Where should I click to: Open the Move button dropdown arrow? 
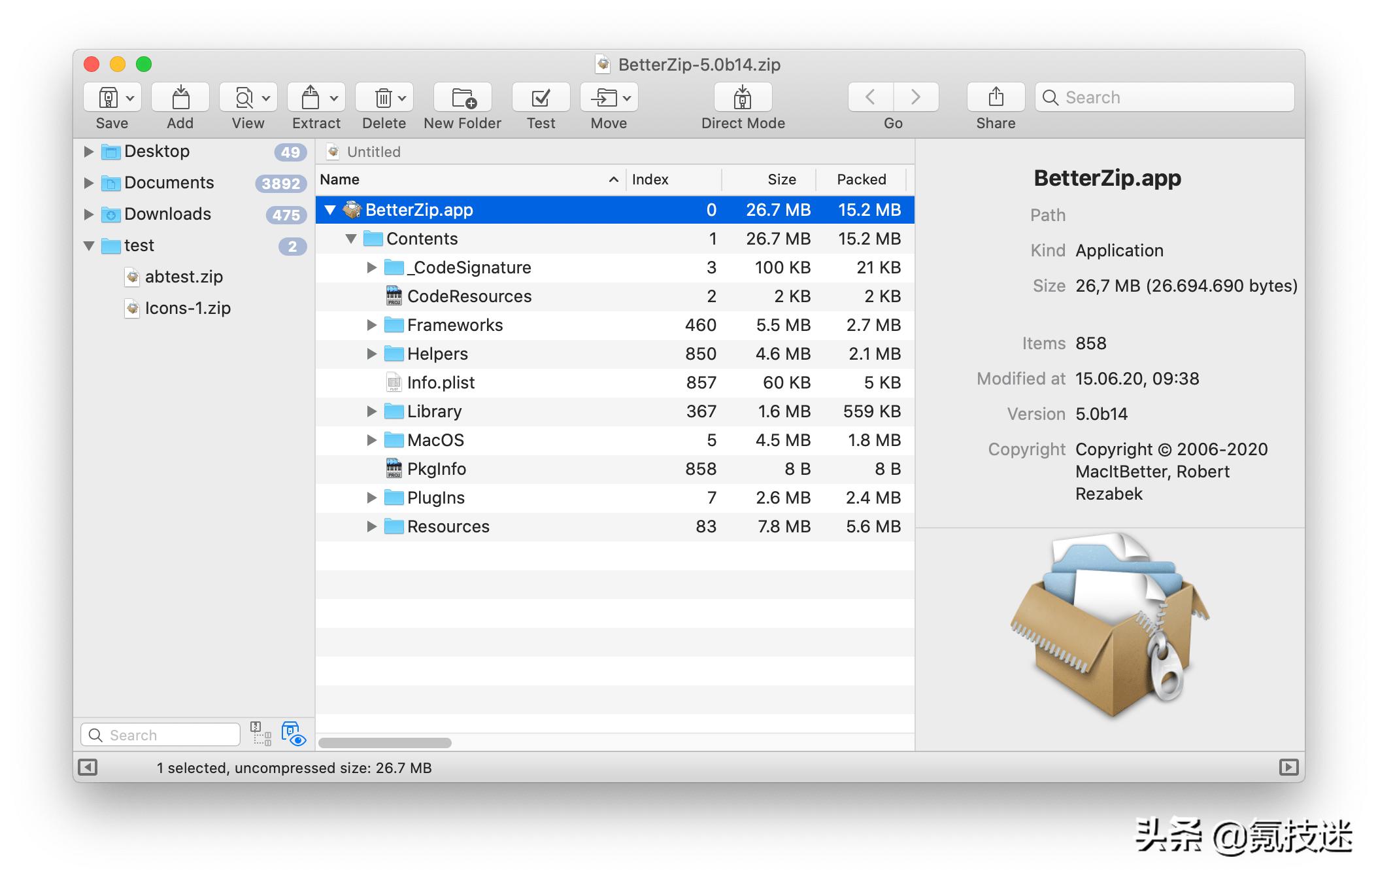pyautogui.click(x=627, y=98)
